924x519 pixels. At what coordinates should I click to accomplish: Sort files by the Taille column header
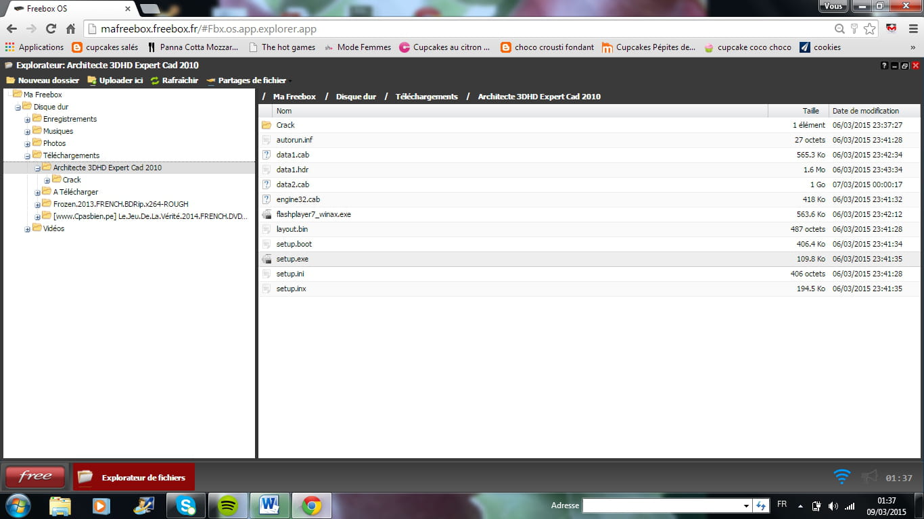click(798, 111)
